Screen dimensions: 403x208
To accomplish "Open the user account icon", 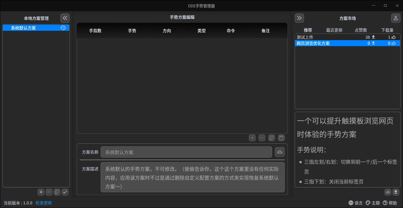I will [396, 18].
